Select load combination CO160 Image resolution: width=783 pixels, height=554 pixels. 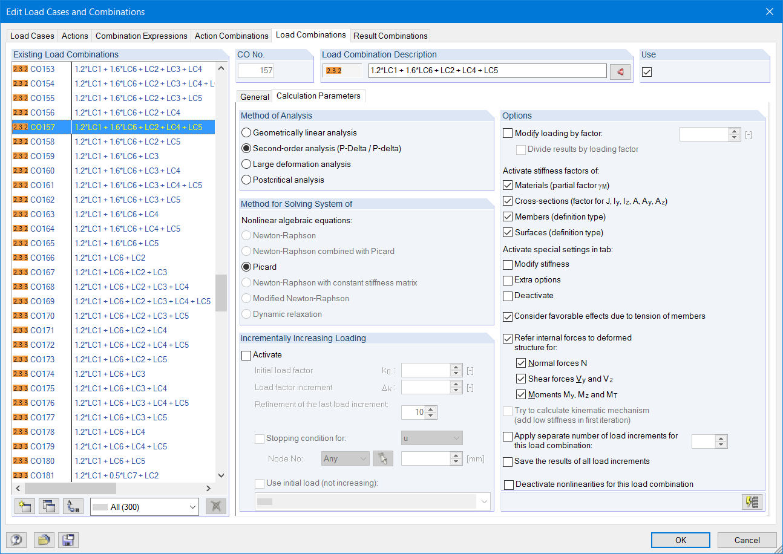click(113, 171)
